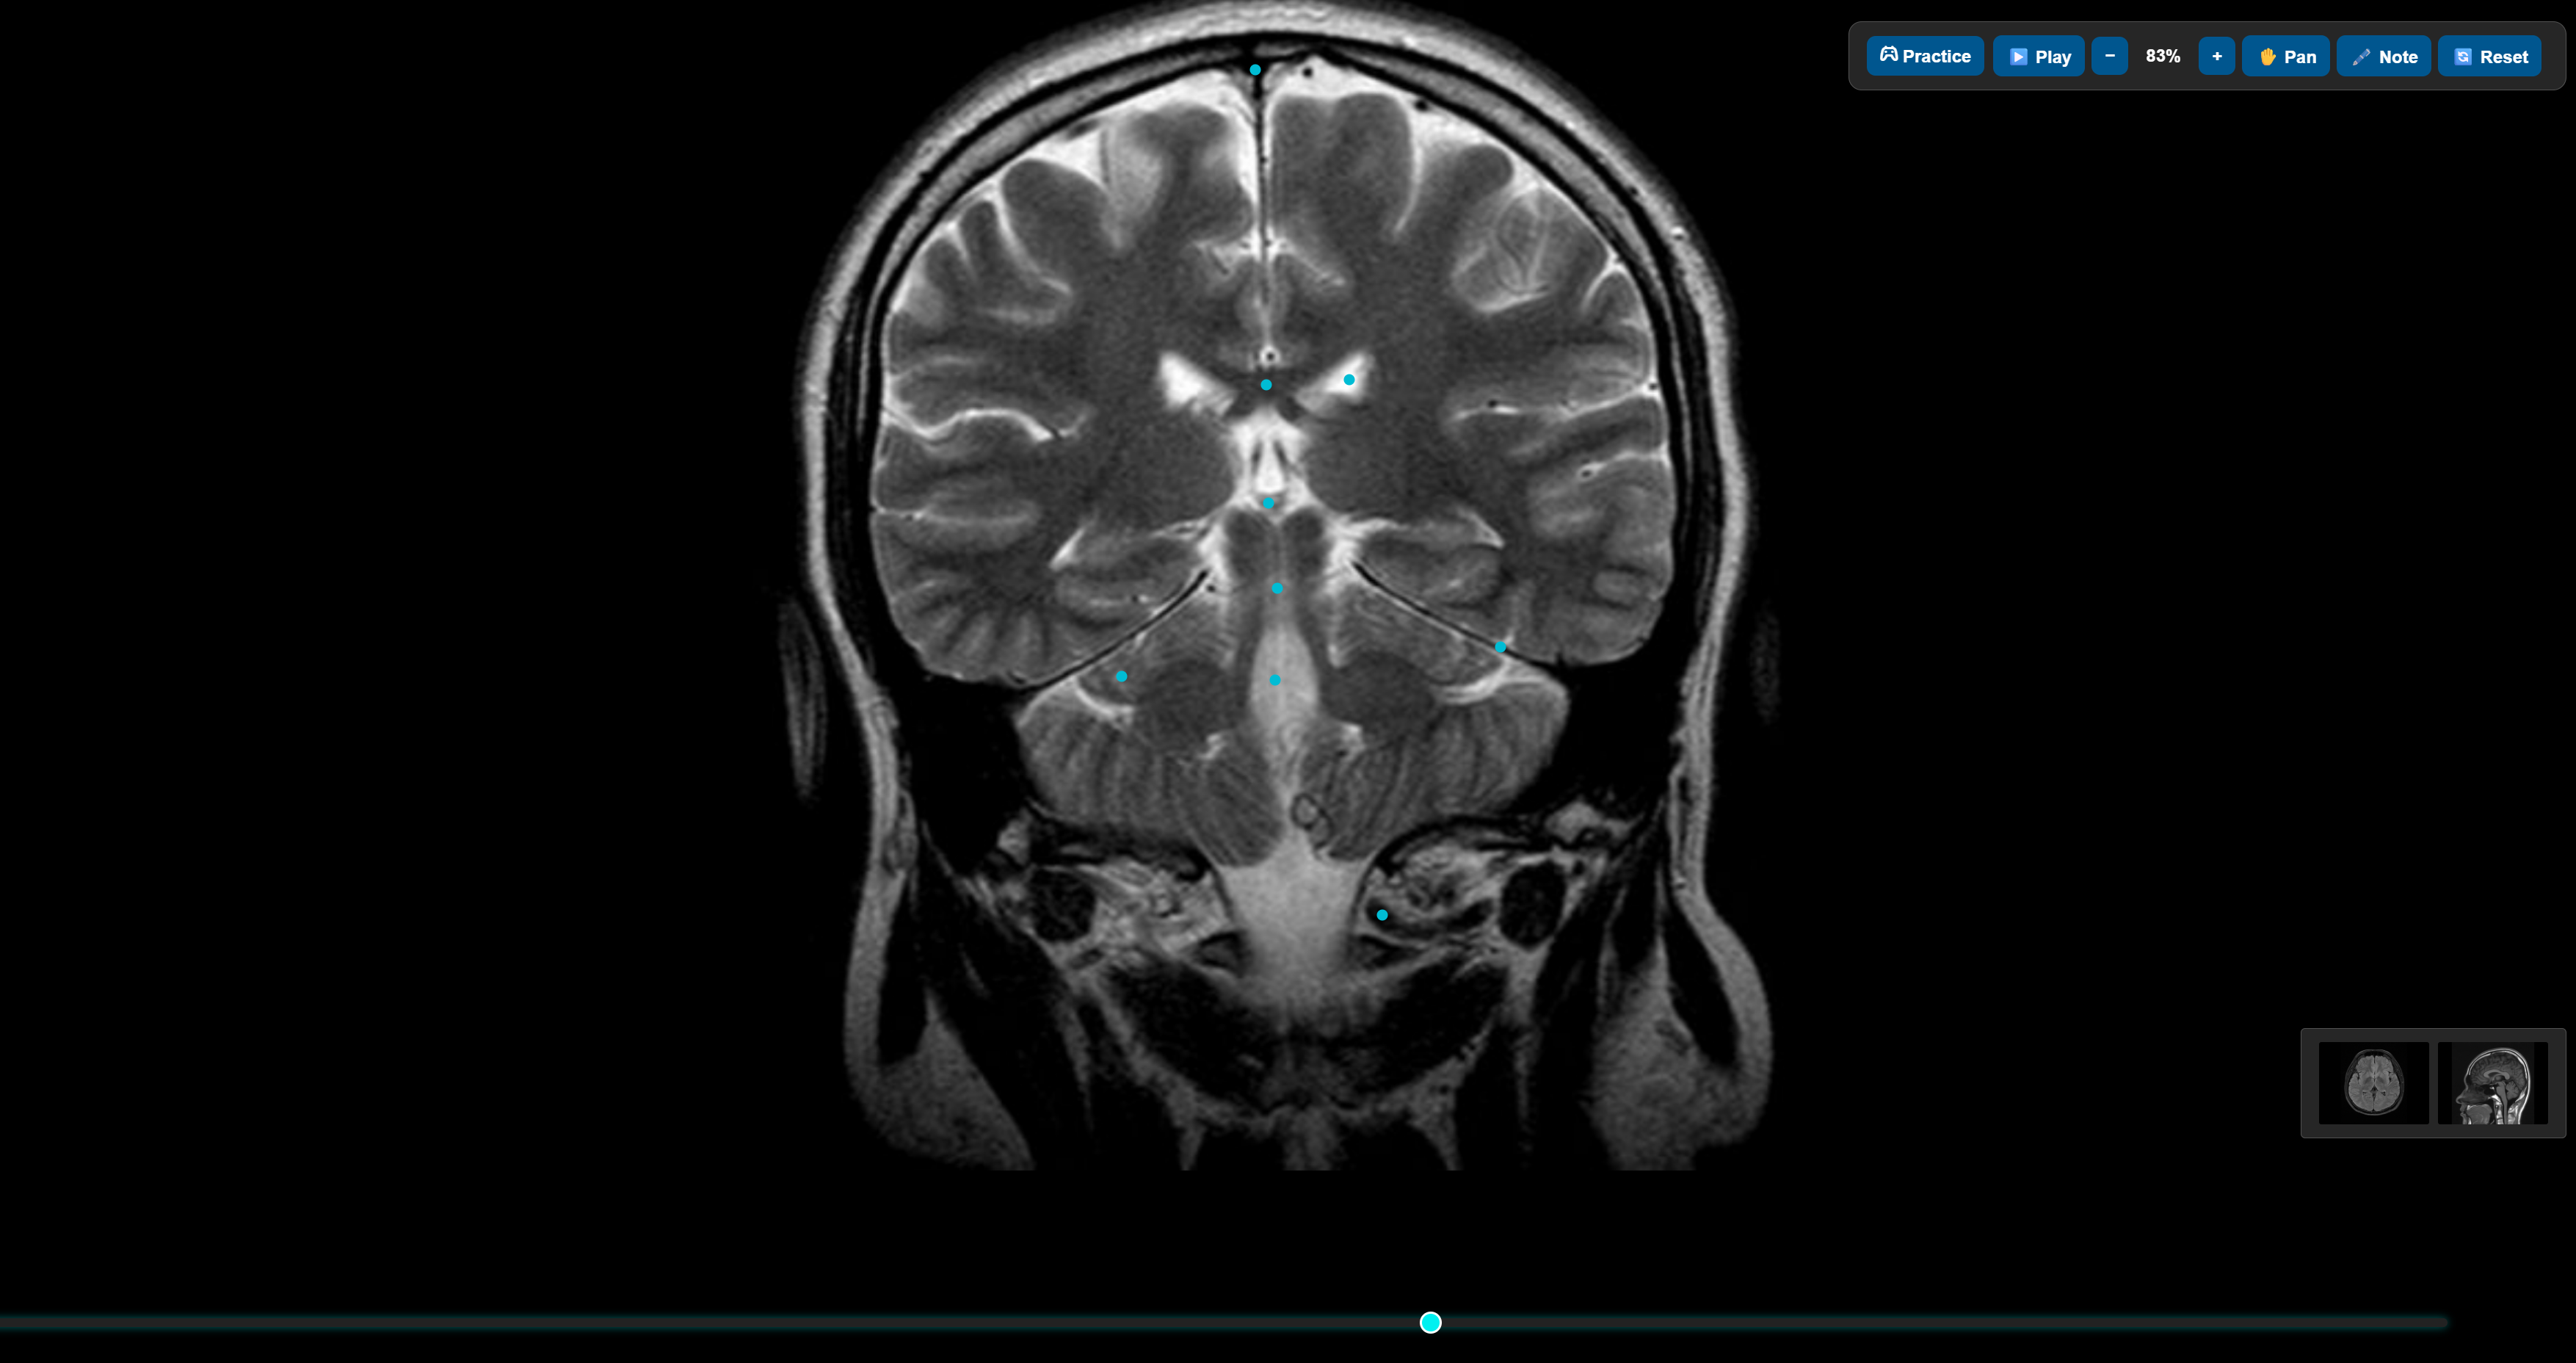Activate the Pan hand tool
The height and width of the screenshot is (1363, 2576).
[2285, 57]
